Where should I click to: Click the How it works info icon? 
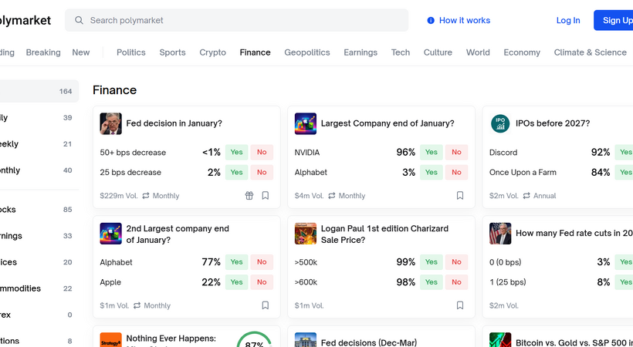point(431,20)
